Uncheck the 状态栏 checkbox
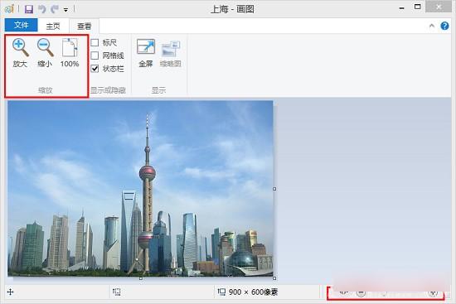The image size is (456, 304). point(95,69)
